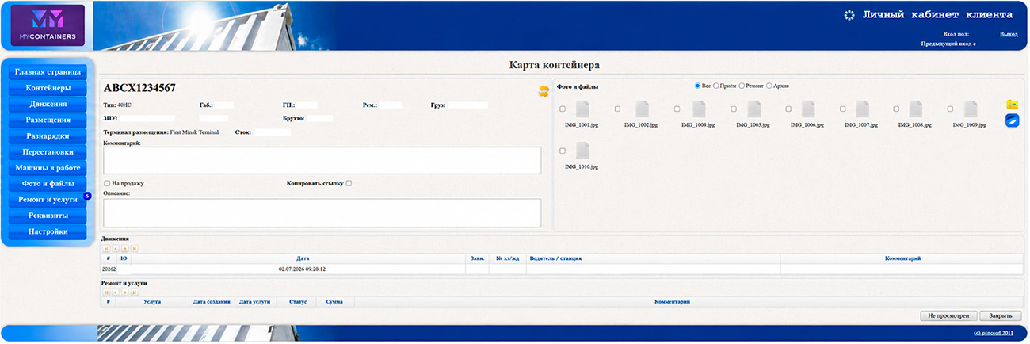Click the Не просмотрен button
Viewport: 1030px width, 344px height.
(x=948, y=315)
